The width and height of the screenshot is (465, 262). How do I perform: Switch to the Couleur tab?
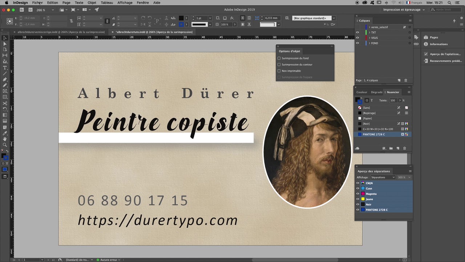click(x=362, y=92)
